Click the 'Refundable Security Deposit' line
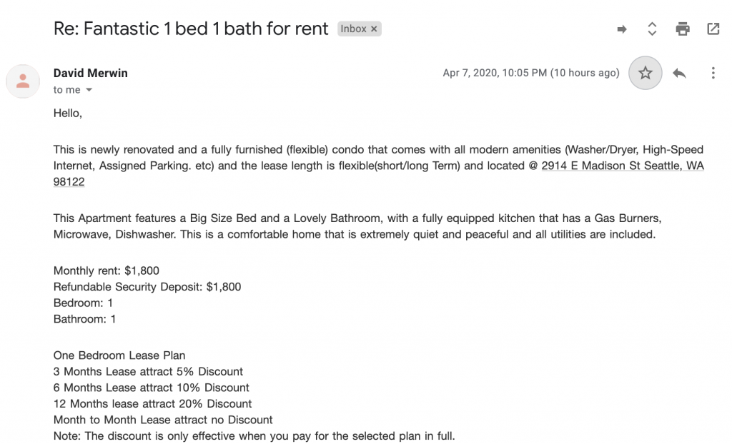Screen dimensions: 732x444 pos(147,287)
